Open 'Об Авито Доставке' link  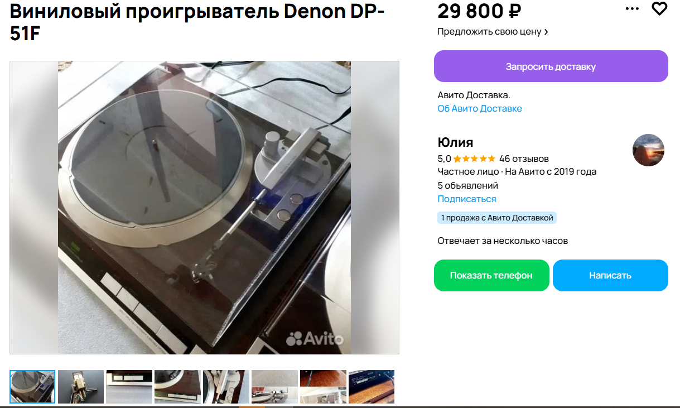480,108
